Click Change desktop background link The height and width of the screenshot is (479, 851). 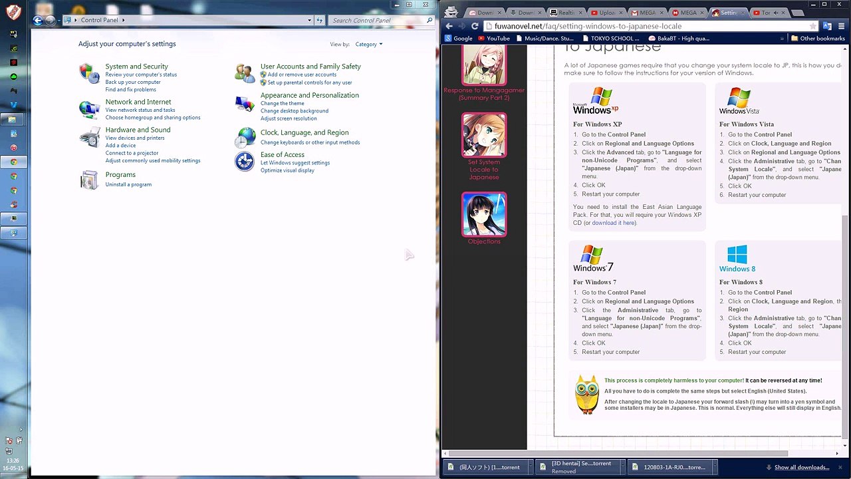pyautogui.click(x=295, y=111)
